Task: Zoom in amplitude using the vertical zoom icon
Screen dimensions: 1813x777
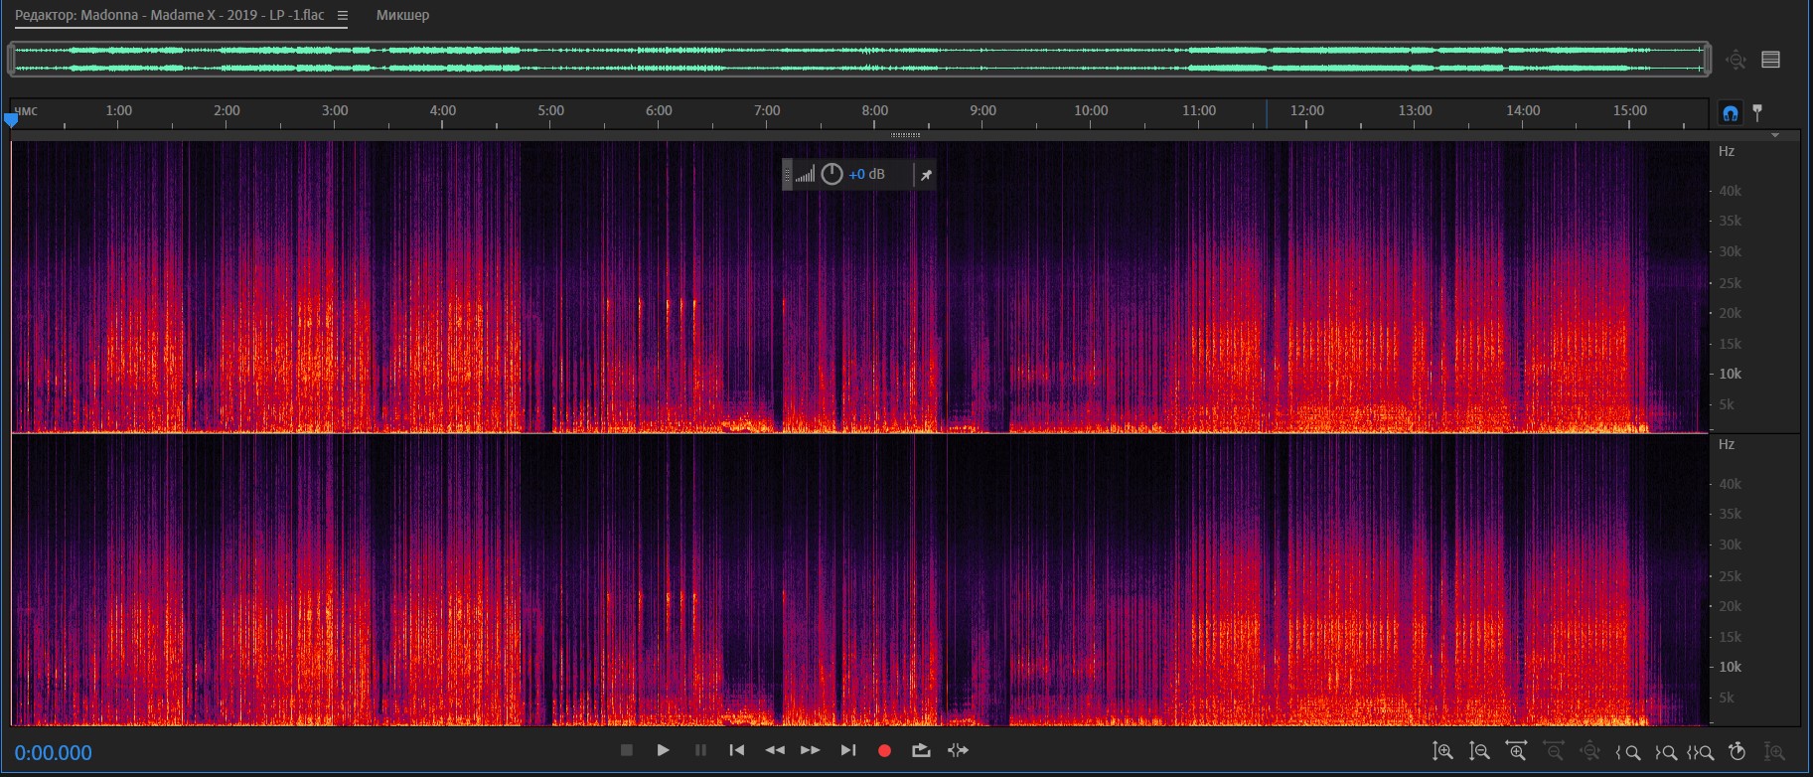Action: pyautogui.click(x=1442, y=752)
